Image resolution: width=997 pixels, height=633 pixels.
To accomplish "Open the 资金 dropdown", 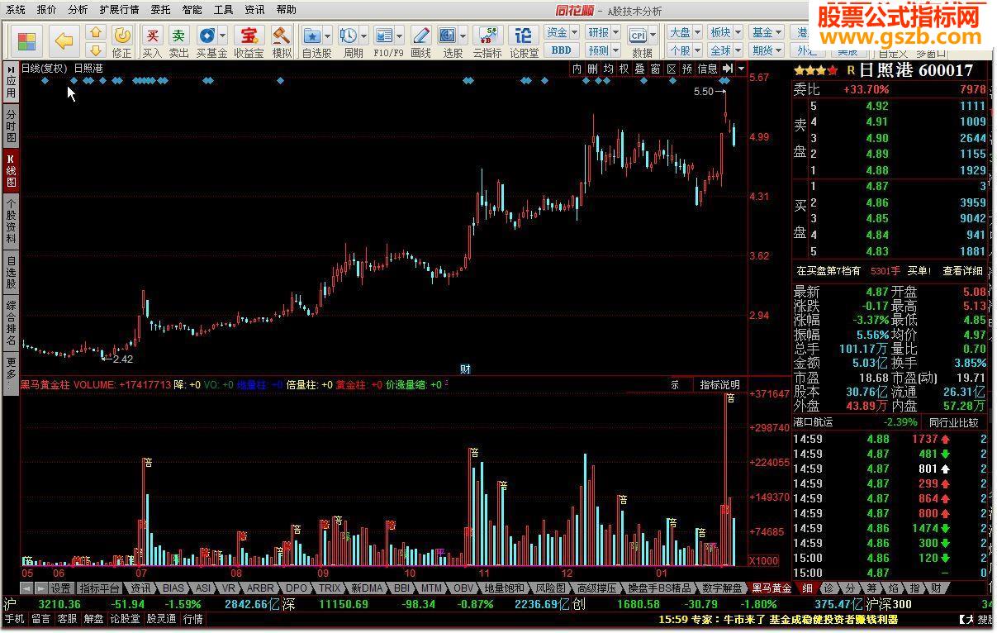I will [x=562, y=32].
